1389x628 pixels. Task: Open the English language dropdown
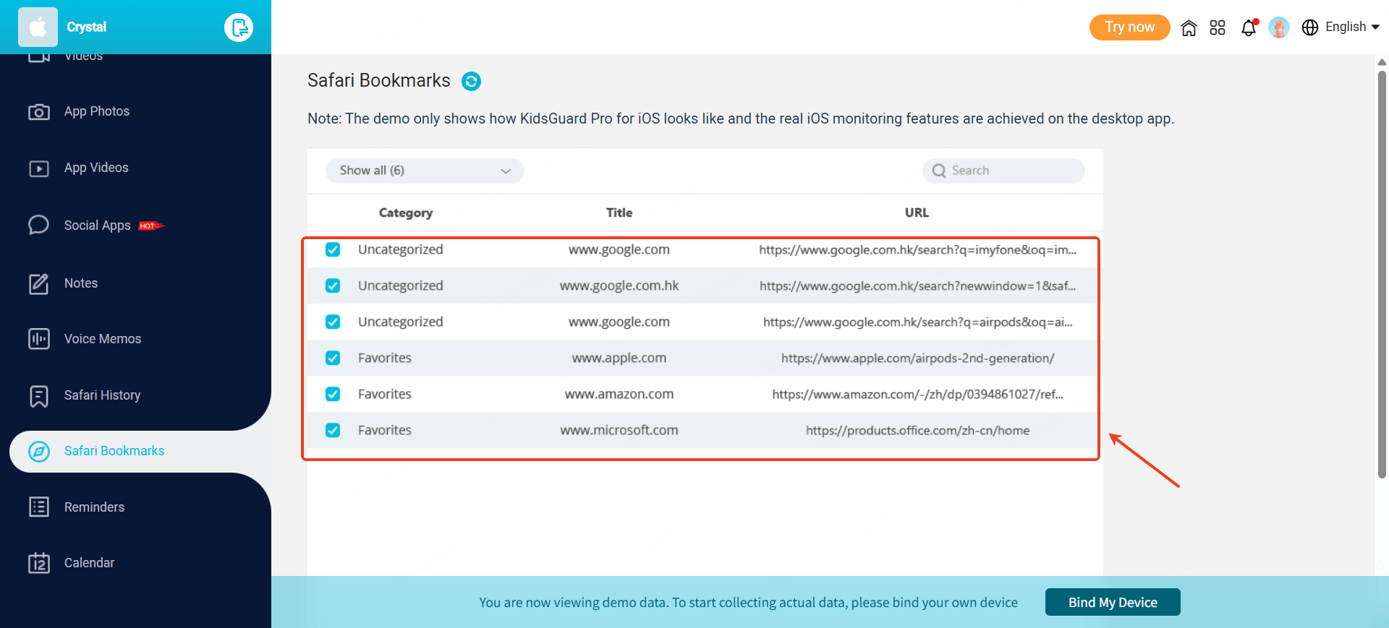[x=1352, y=27]
